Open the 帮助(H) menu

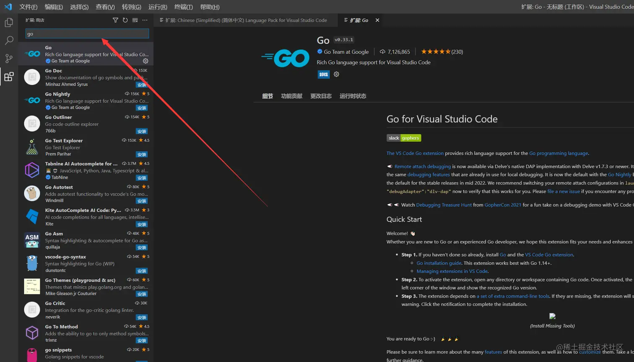[210, 7]
